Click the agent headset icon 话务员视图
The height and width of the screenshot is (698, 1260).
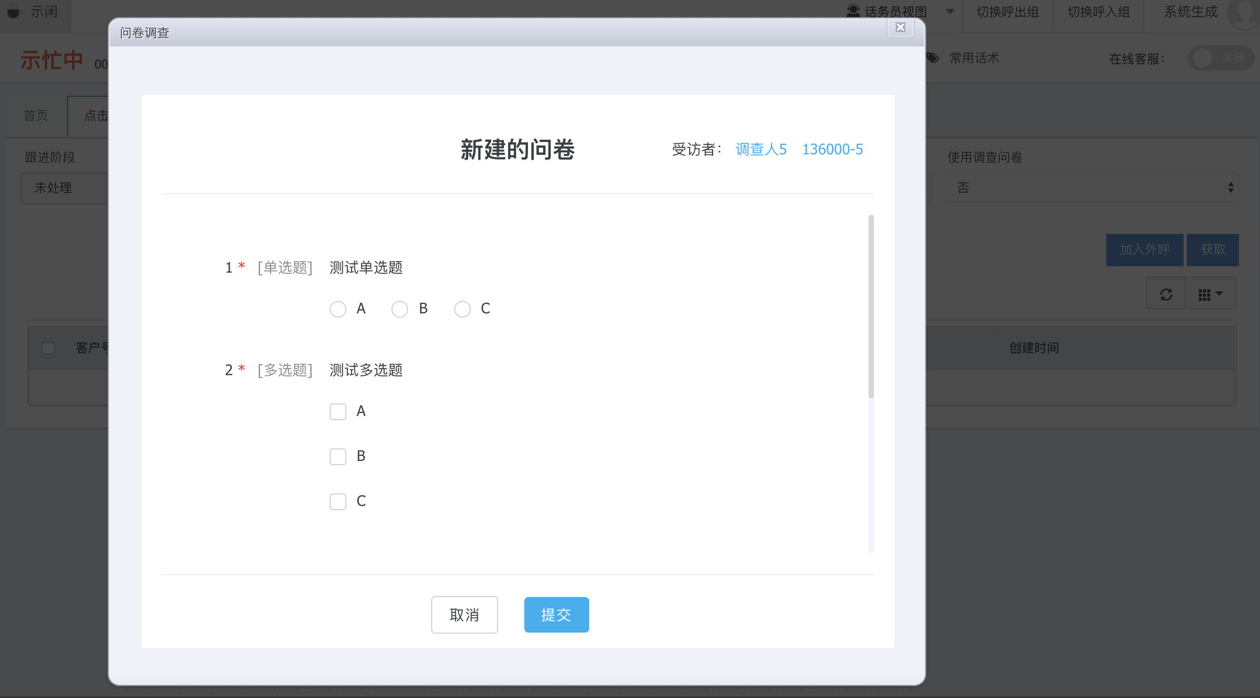[853, 10]
